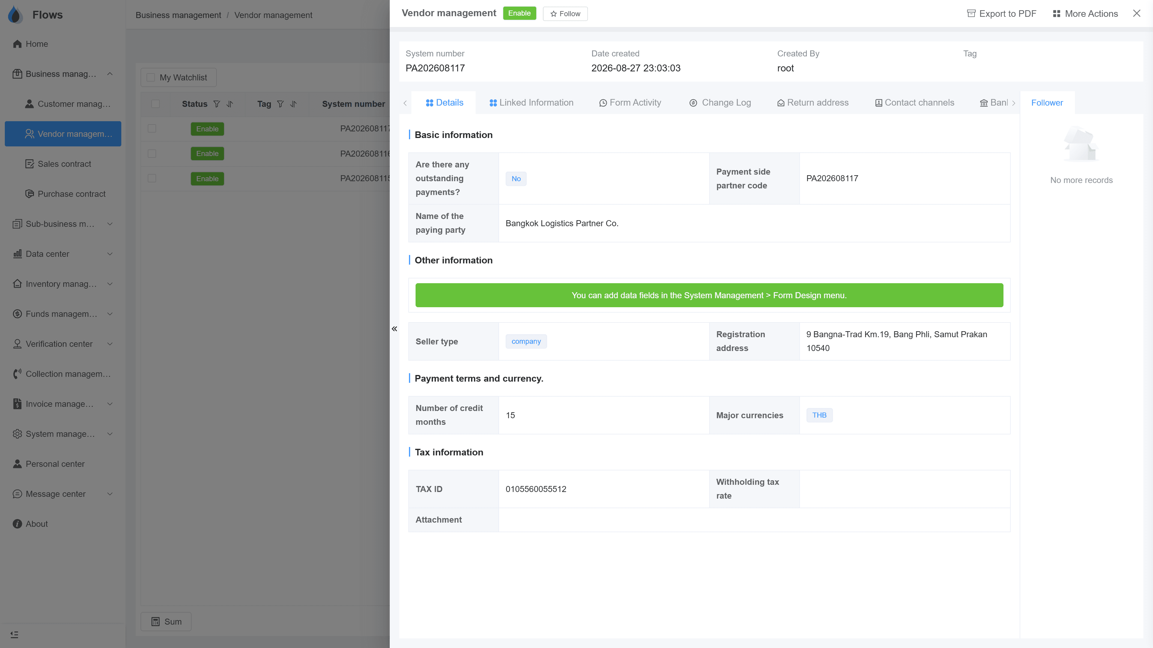Image resolution: width=1153 pixels, height=648 pixels.
Task: Collapse the Business management menu chevron
Action: (110, 74)
